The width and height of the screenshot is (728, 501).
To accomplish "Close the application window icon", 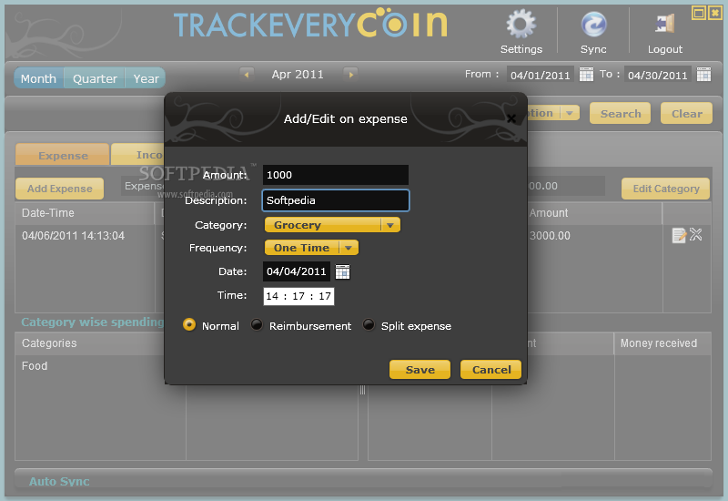I will (715, 13).
